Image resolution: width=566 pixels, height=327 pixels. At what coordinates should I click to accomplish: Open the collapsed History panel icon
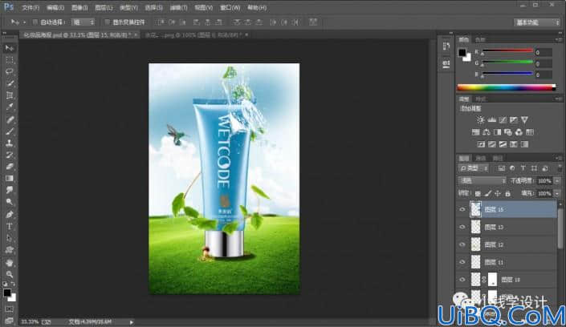446,46
